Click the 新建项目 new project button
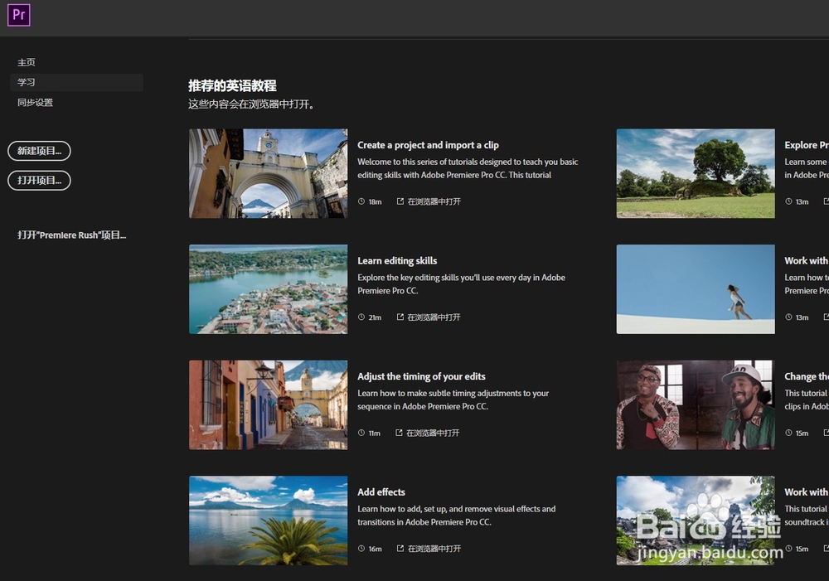The height and width of the screenshot is (581, 829). coord(39,151)
